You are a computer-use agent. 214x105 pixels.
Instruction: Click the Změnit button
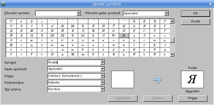click(x=158, y=98)
